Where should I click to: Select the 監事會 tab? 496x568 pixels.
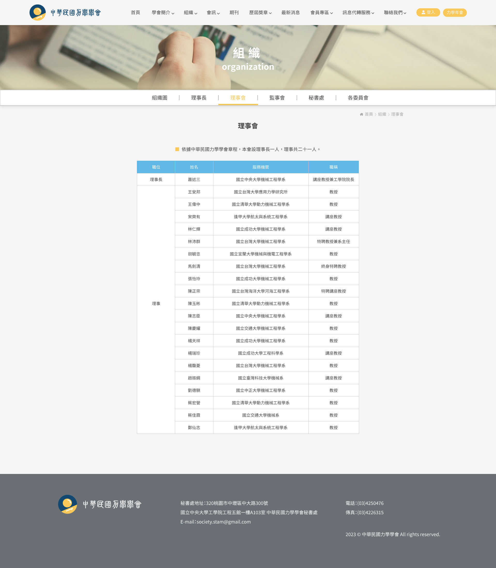point(277,98)
